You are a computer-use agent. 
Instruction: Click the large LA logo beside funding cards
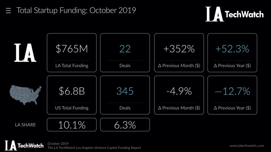point(25,52)
